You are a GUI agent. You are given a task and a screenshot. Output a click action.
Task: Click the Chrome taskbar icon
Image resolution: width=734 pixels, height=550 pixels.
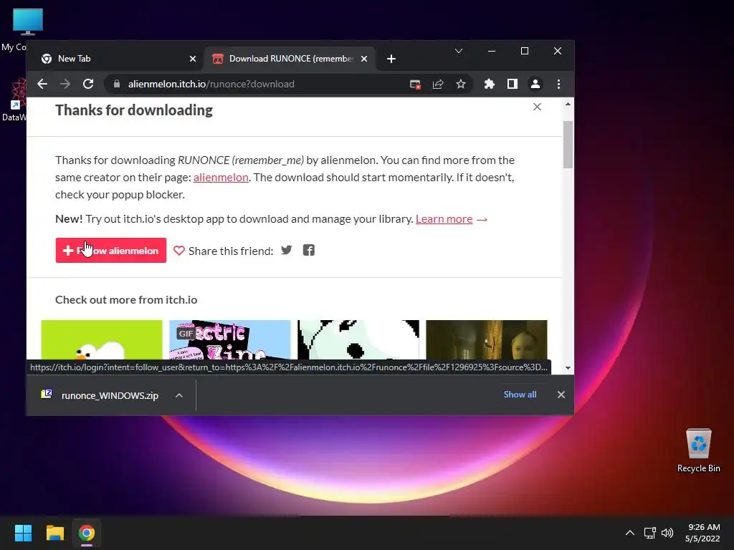coord(87,533)
